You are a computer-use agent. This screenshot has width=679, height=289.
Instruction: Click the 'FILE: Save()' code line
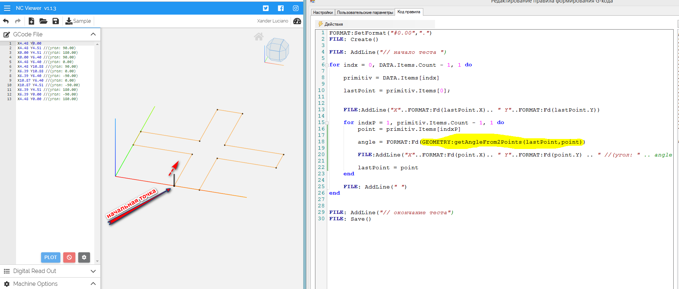tap(350, 219)
